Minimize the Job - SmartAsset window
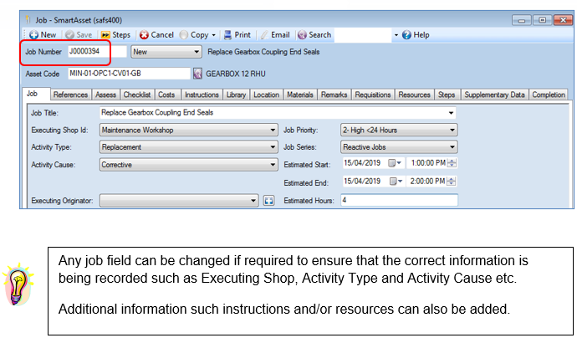 521,20
